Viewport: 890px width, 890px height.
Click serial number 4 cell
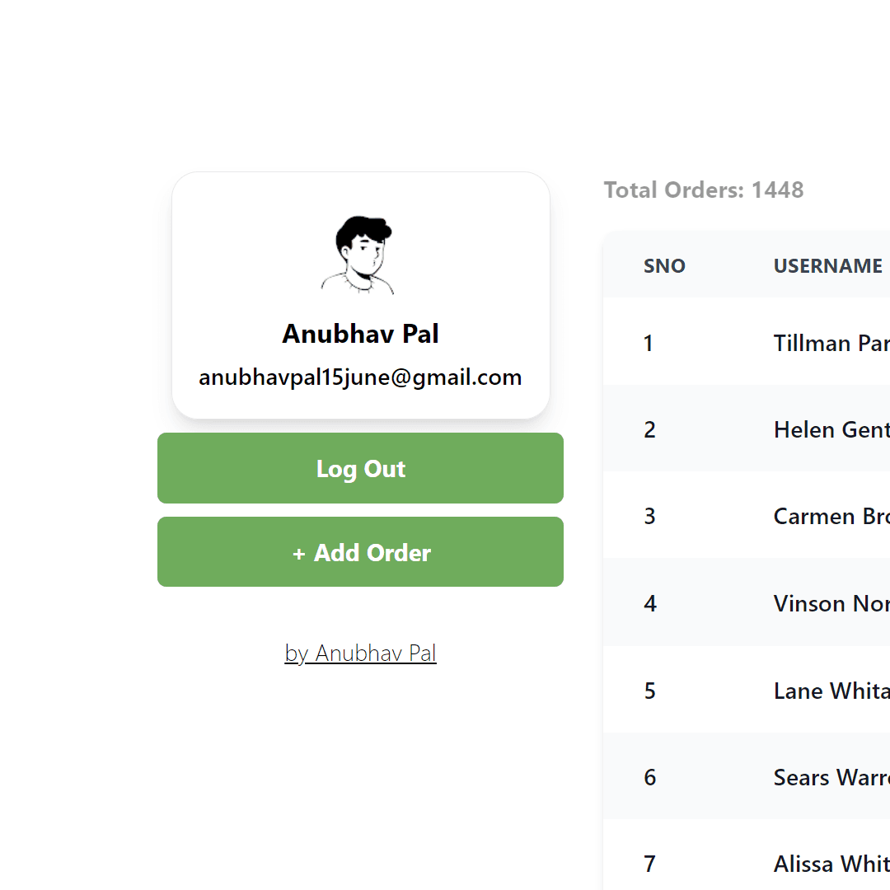point(650,603)
